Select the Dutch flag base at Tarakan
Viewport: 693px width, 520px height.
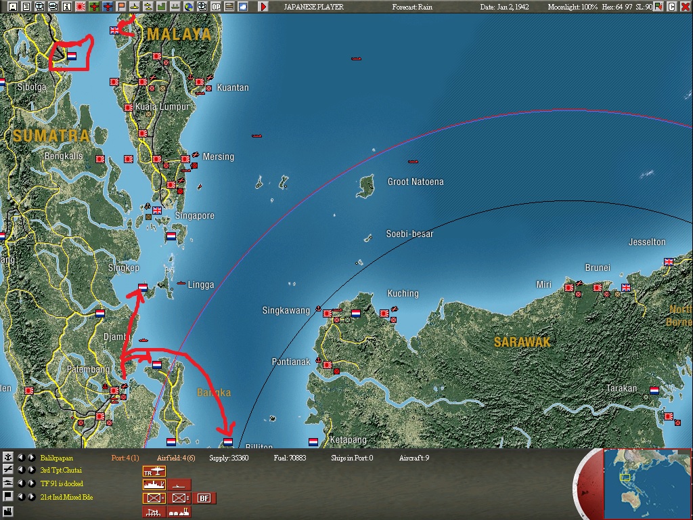[x=654, y=391]
